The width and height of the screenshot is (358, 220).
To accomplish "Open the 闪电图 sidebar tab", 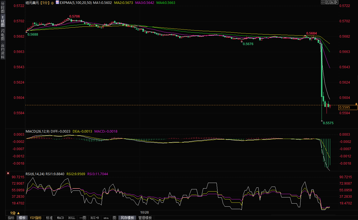I will click(x=3, y=35).
